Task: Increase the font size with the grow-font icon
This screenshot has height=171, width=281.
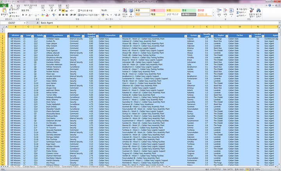Action: [52, 11]
